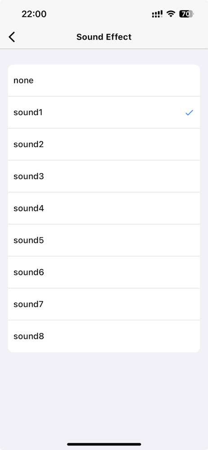The image size is (208, 450).
Task: Select the sound1 option
Action: (104, 112)
